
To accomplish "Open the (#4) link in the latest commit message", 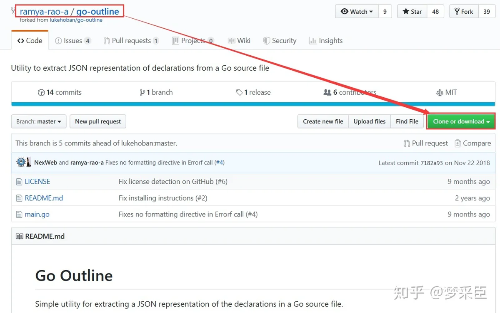I will point(220,163).
